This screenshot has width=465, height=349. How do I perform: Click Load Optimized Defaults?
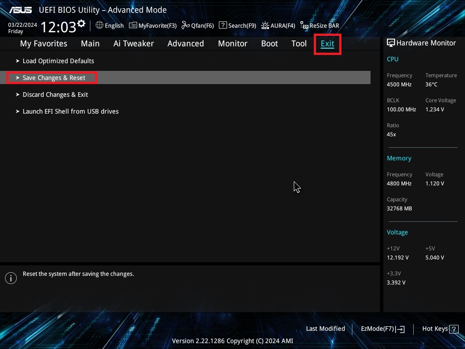(x=58, y=60)
